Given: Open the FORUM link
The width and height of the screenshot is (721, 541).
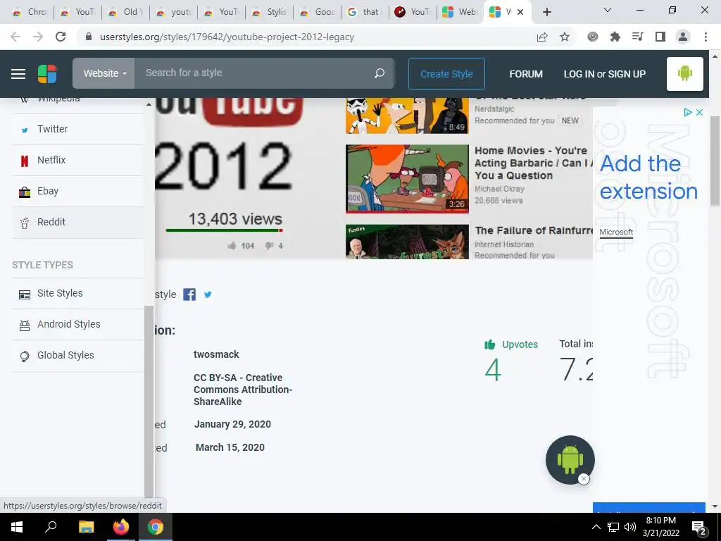Looking at the screenshot, I should click(x=526, y=74).
